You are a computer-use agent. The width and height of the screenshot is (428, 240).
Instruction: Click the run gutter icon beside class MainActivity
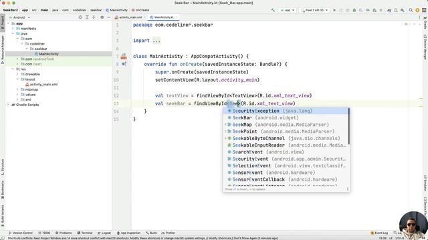click(x=124, y=56)
